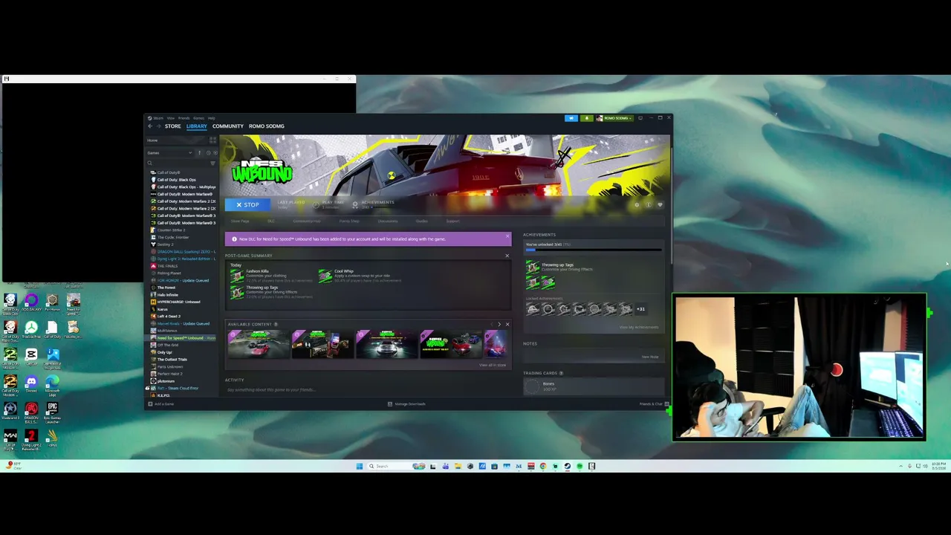Open Steam from the taskbar
951x535 pixels.
pyautogui.click(x=567, y=467)
